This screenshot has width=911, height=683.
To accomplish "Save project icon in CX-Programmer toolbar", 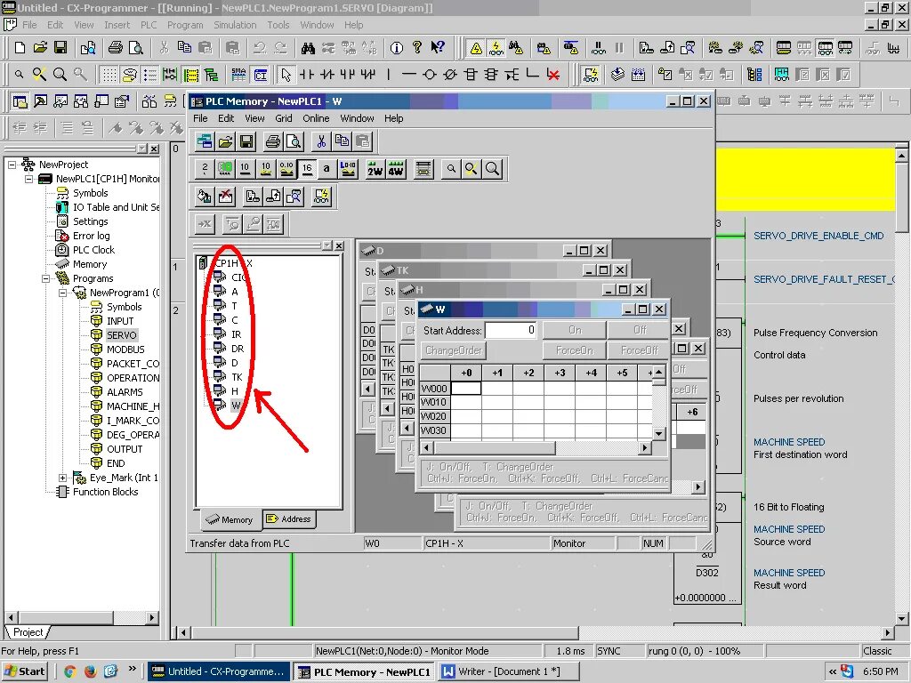I will click(60, 48).
